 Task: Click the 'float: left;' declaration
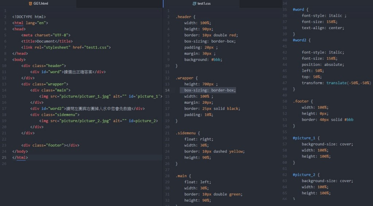tap(197, 182)
